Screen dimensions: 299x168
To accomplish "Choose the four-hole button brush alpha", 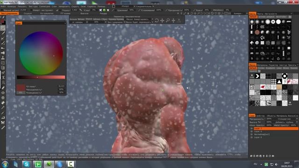I will (257, 42).
